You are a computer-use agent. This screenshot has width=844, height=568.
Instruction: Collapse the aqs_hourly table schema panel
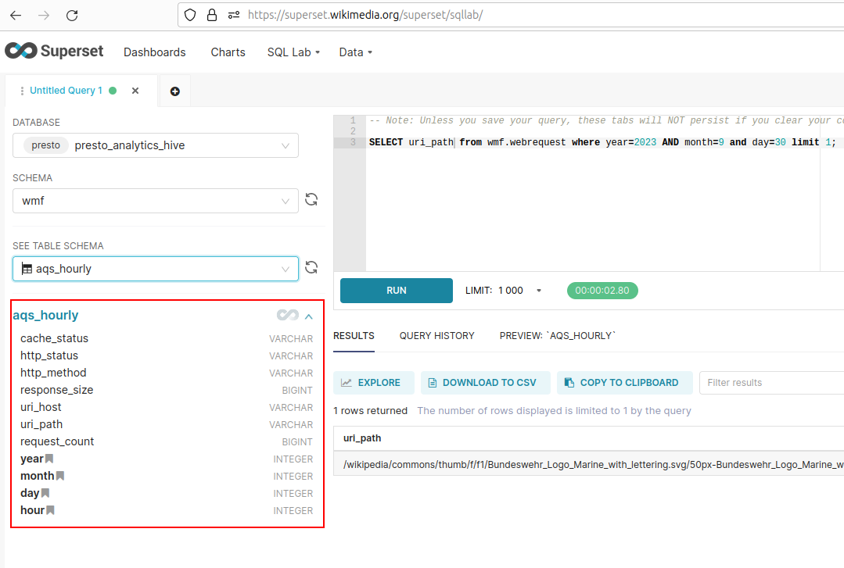coord(309,315)
